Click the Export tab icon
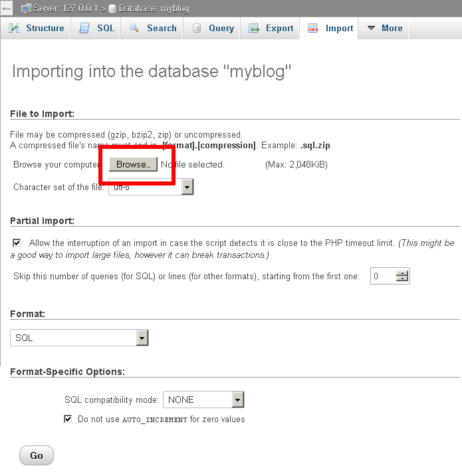 tap(253, 29)
